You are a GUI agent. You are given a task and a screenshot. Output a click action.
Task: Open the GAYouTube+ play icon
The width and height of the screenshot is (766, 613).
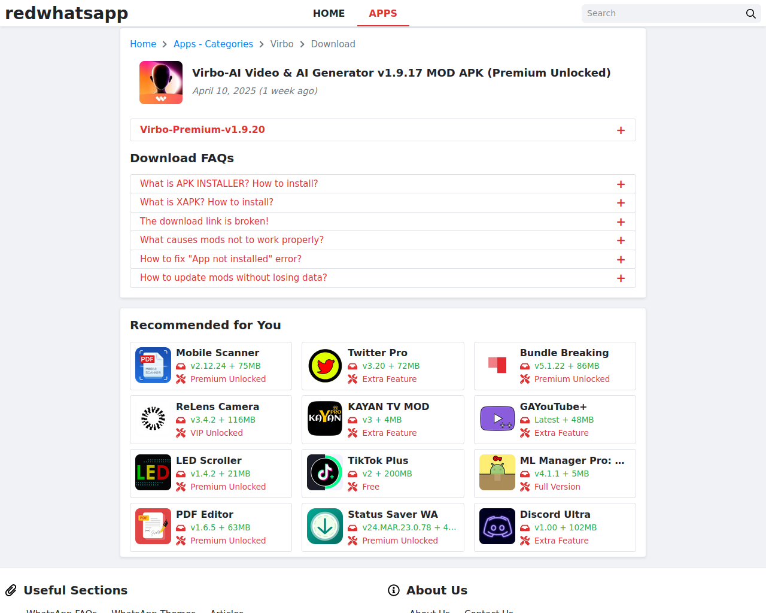pos(497,419)
